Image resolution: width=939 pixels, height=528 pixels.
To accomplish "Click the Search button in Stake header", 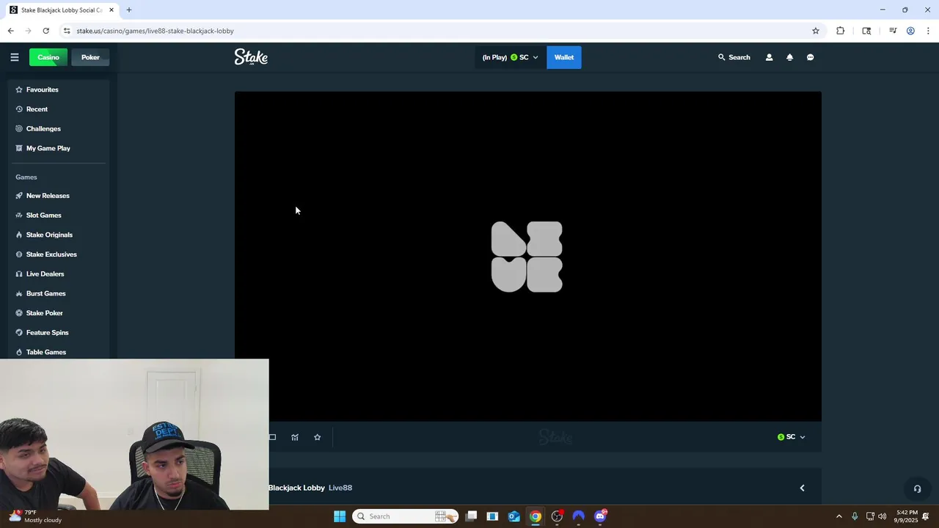I will tap(734, 57).
